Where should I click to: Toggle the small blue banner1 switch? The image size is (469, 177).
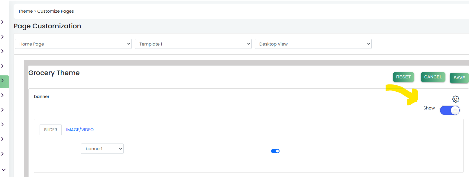(275, 151)
